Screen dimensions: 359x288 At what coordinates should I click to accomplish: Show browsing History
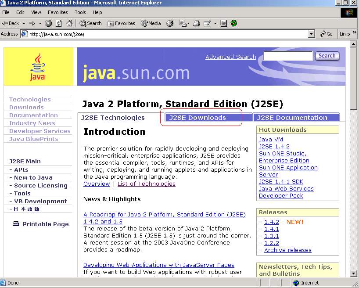pos(170,23)
